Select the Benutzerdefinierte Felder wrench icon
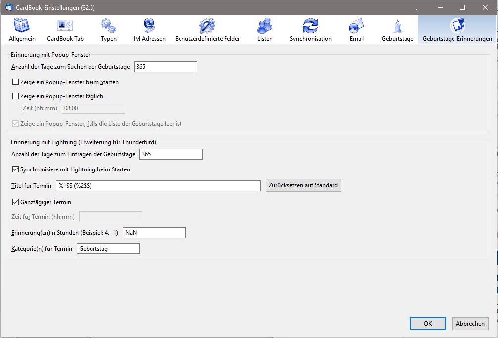The height and width of the screenshot is (338, 498). (x=207, y=26)
